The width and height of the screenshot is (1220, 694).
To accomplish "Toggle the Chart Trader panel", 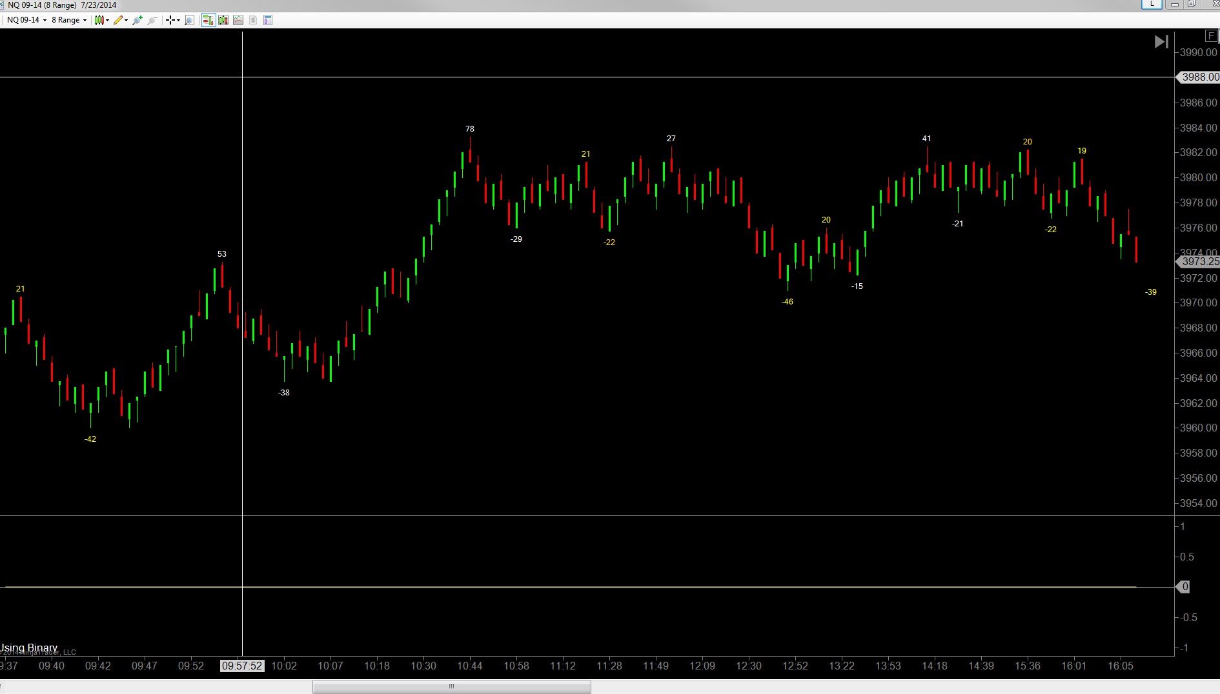I will pyautogui.click(x=208, y=20).
